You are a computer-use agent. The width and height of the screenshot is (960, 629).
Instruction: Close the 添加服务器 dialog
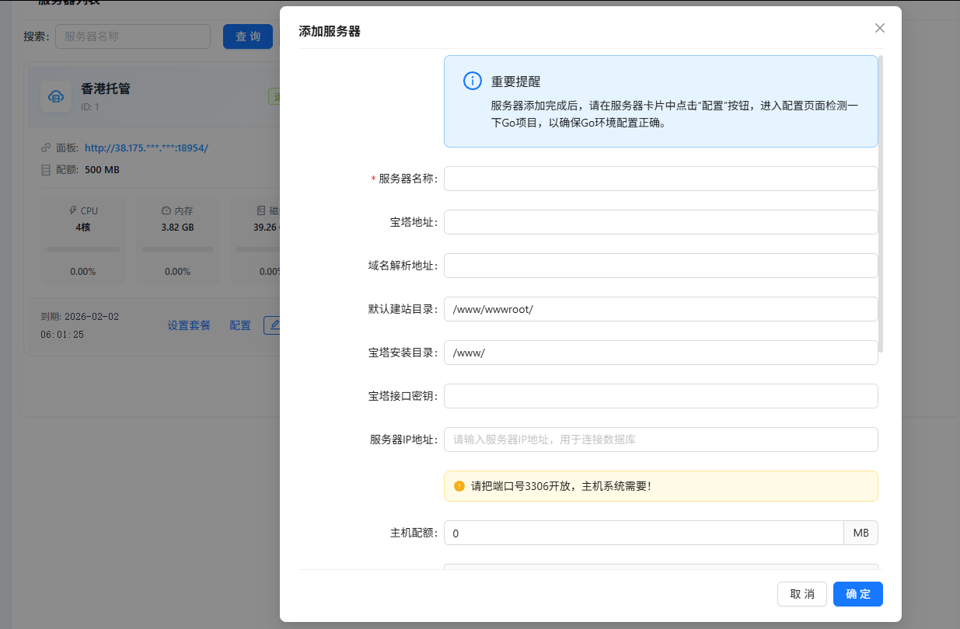click(879, 28)
